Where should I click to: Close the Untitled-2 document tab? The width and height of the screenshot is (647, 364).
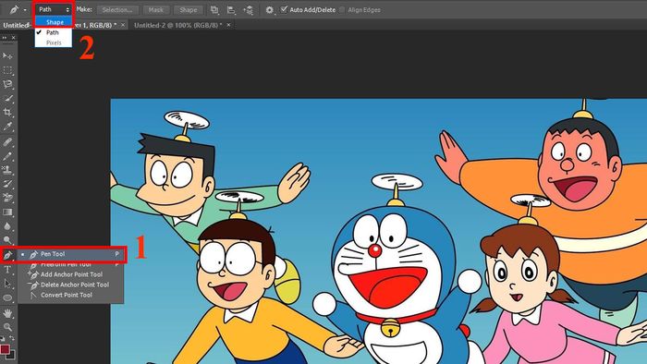tap(228, 25)
